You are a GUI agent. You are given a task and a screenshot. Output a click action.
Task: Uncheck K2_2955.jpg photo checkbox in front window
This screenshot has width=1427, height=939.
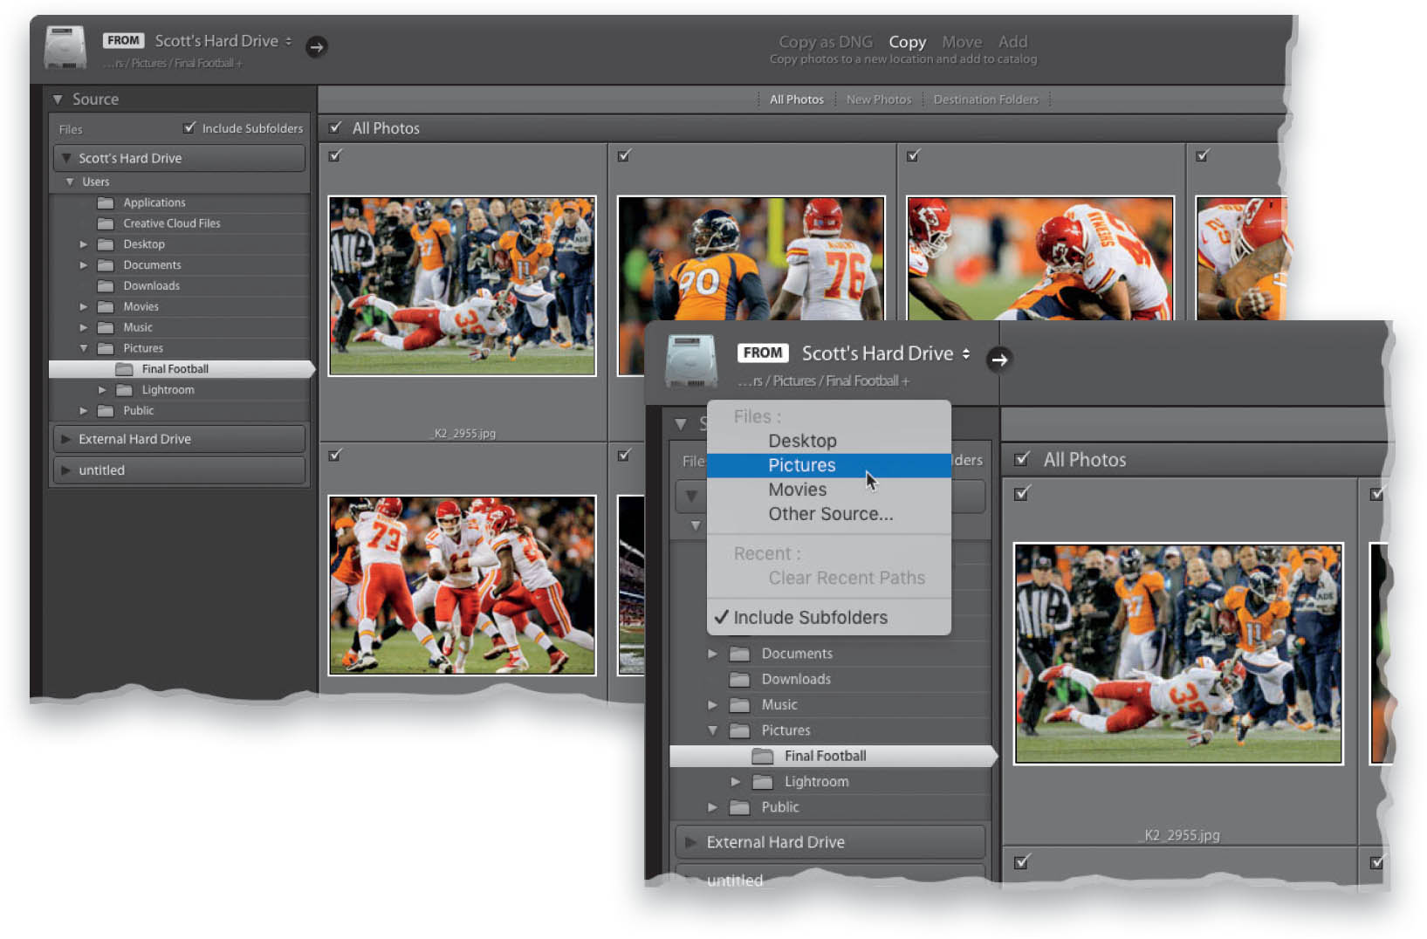coord(1022,493)
